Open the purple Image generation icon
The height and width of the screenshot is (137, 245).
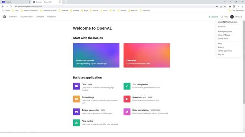pos(76,112)
